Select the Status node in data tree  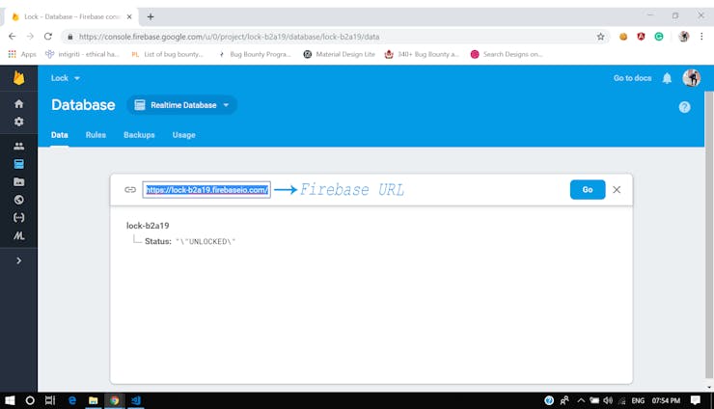click(157, 241)
